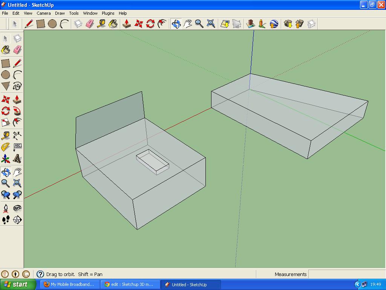
Task: Choose the Freehand tool in the side palette
Action: [17, 86]
